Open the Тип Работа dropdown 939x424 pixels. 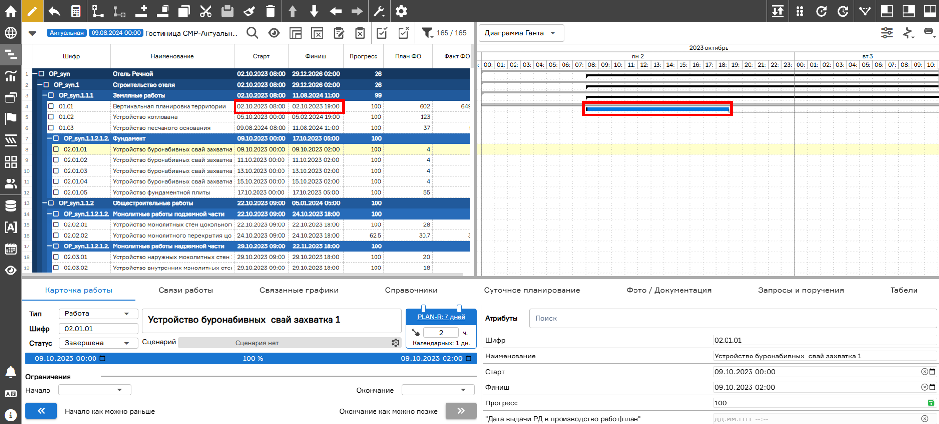pos(98,313)
